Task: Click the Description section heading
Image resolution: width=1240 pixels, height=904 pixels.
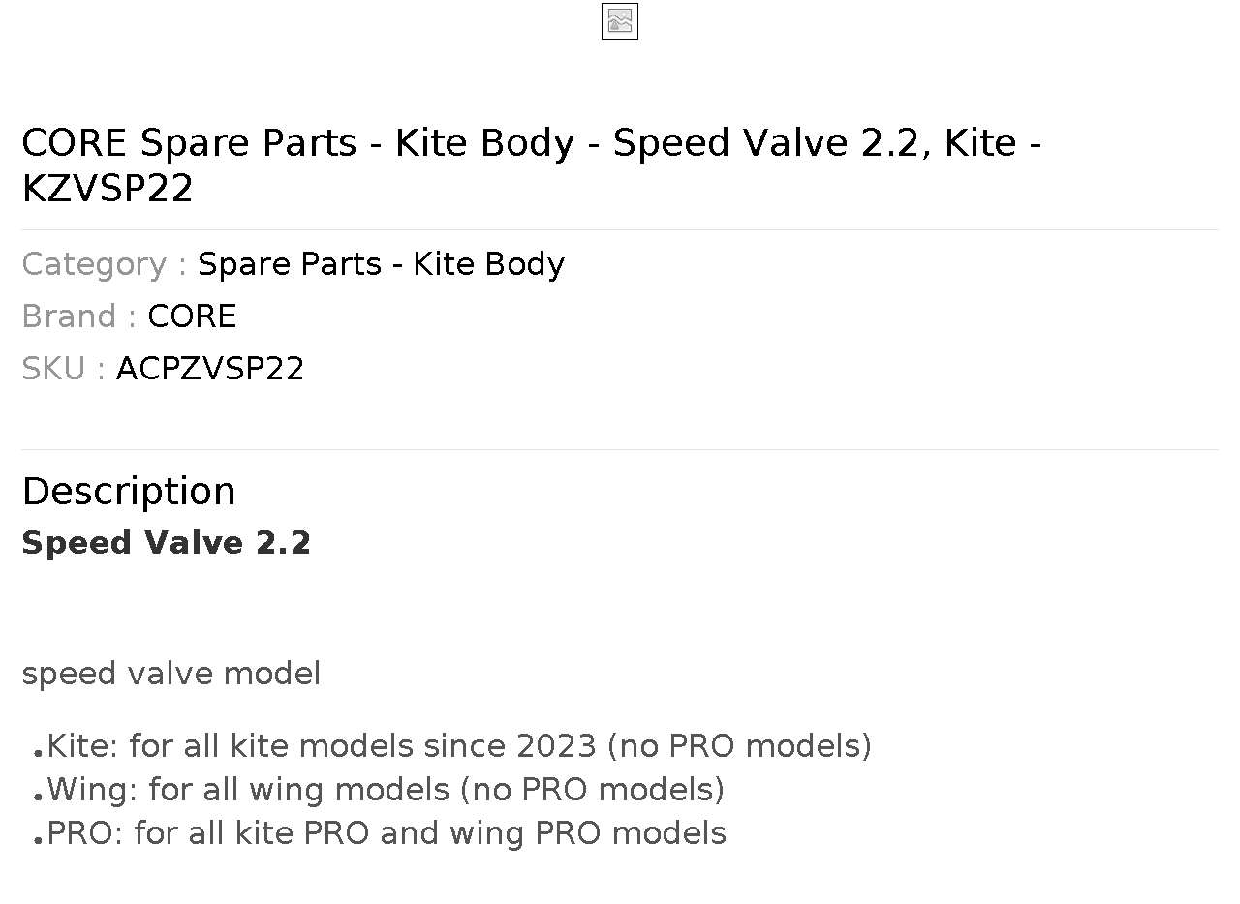Action: coord(129,491)
